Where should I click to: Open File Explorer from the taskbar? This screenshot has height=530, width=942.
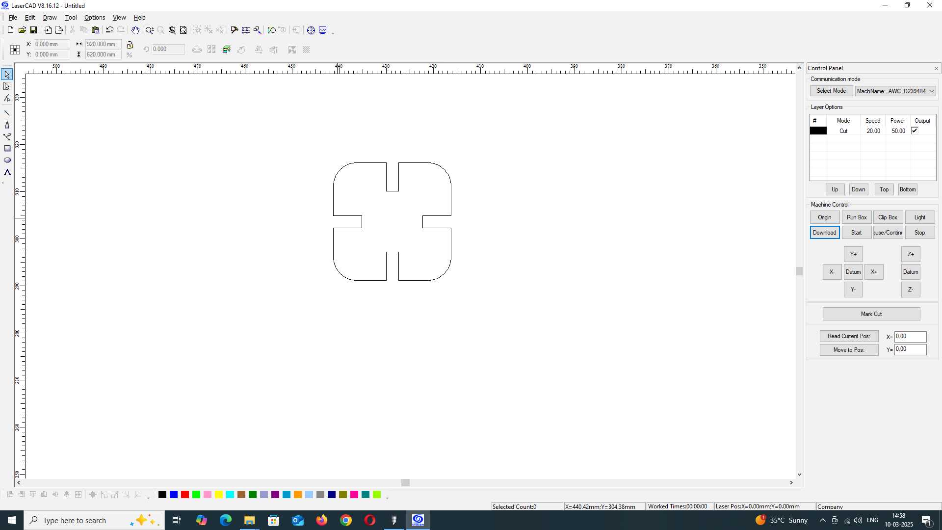pyautogui.click(x=249, y=520)
